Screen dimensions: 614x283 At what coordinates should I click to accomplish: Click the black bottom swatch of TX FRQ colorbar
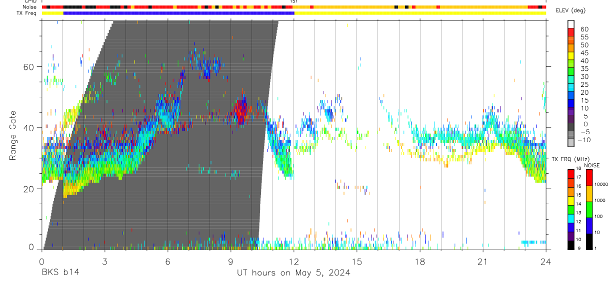coord(570,245)
